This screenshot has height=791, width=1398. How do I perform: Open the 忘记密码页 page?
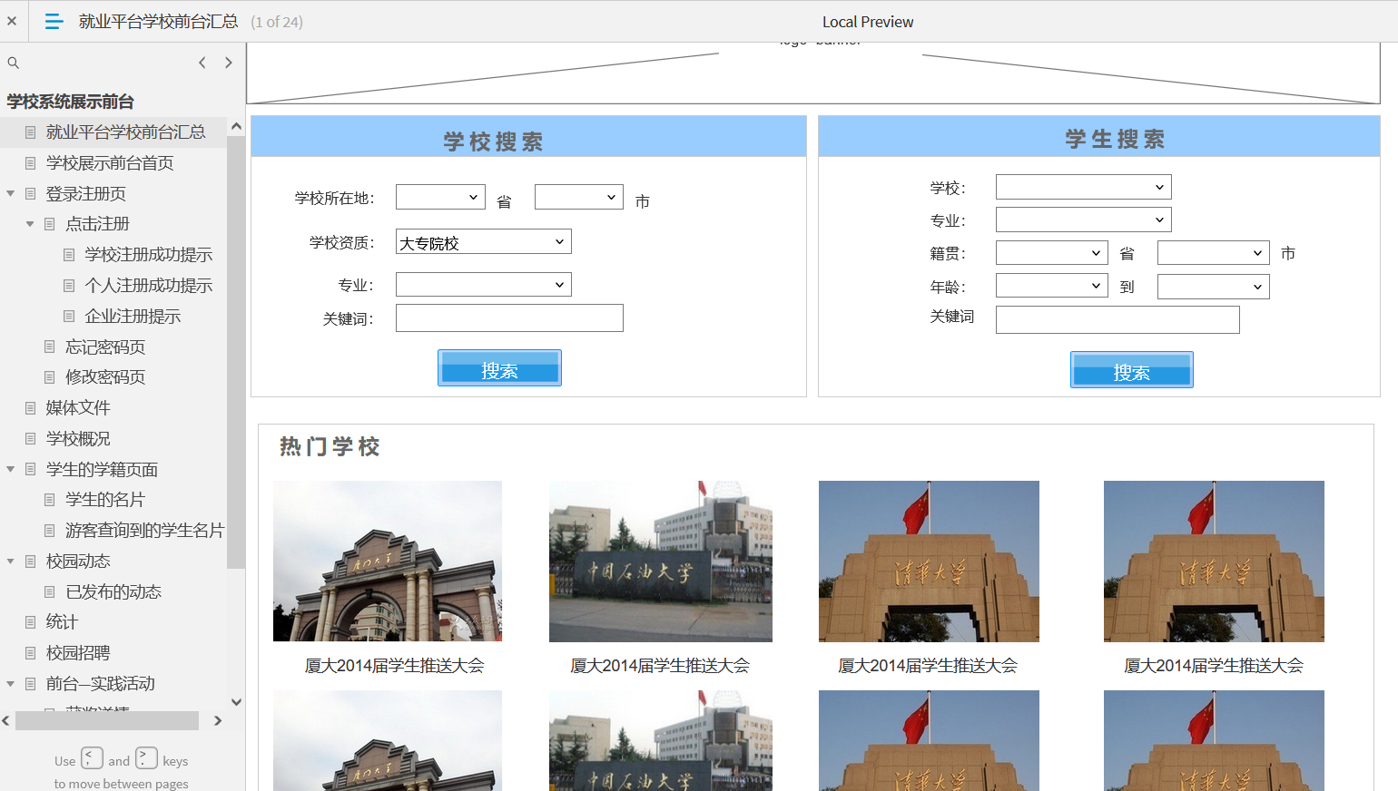105,347
